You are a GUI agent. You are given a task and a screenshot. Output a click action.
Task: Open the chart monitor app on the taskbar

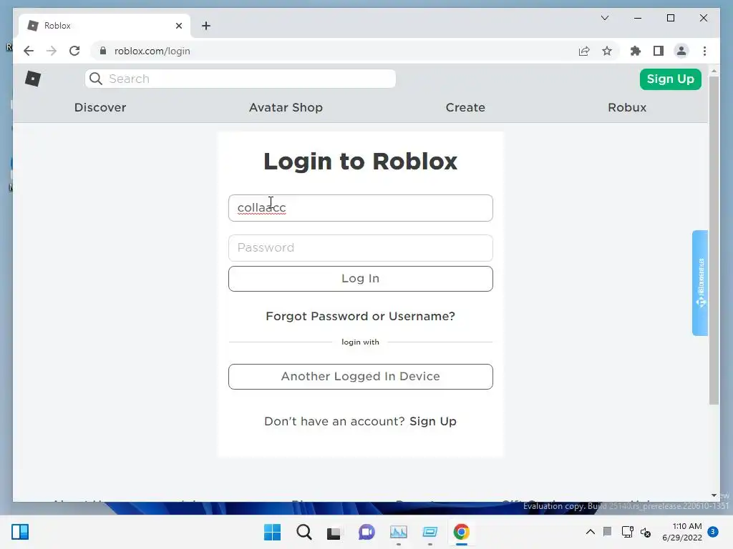coord(398,532)
